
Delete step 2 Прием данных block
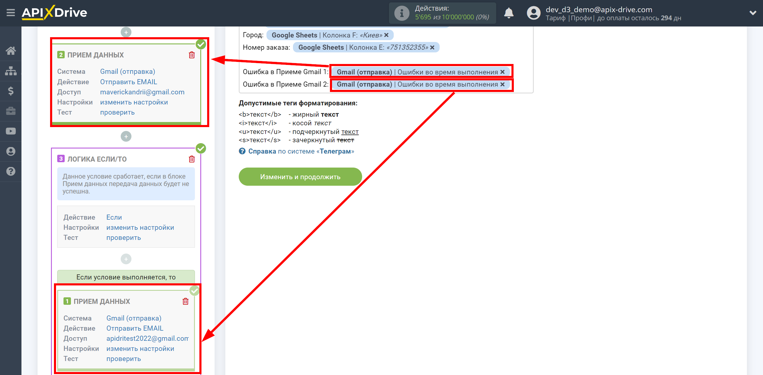point(192,55)
